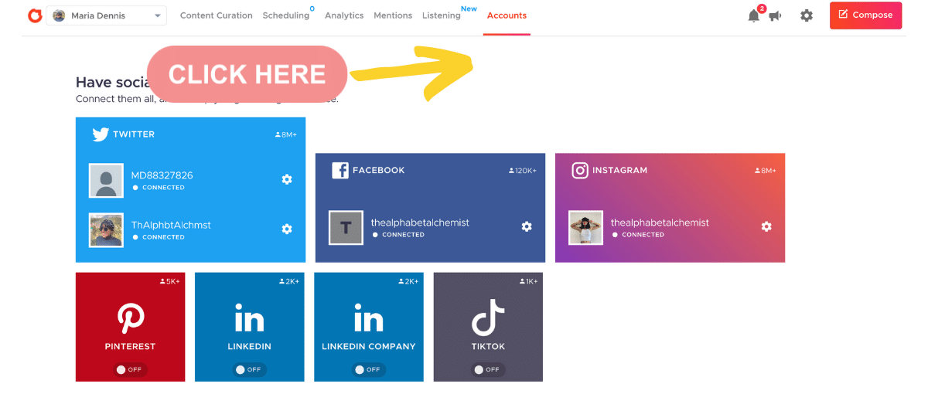
Task: Open settings gear on Facebook card
Action: click(x=527, y=226)
